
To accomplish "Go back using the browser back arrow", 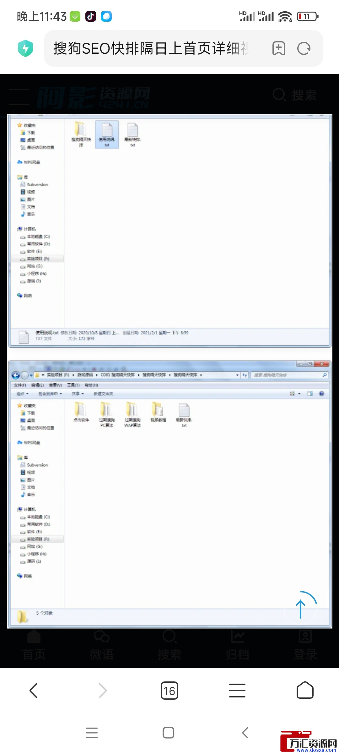I will (33, 690).
